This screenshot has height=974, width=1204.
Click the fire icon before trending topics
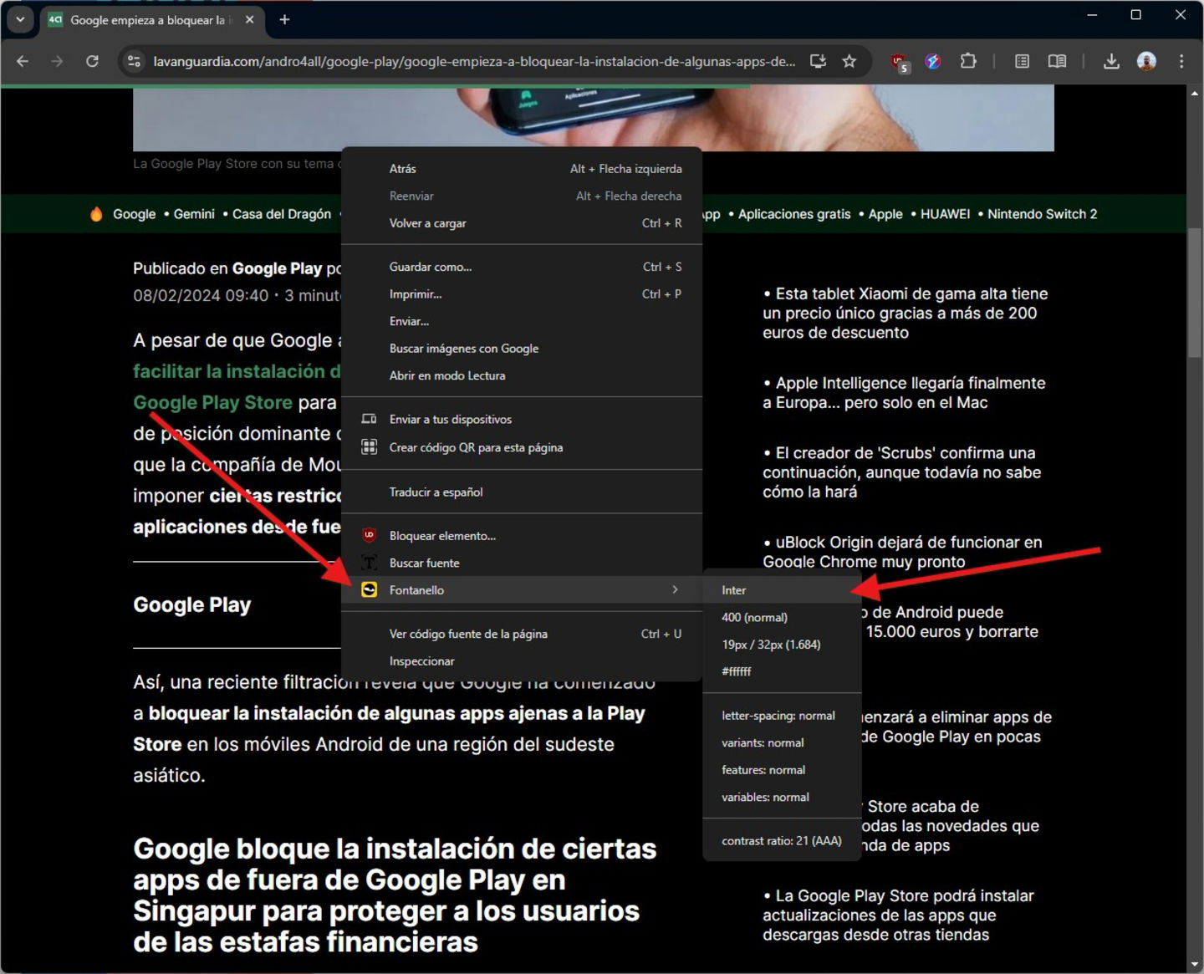click(96, 214)
